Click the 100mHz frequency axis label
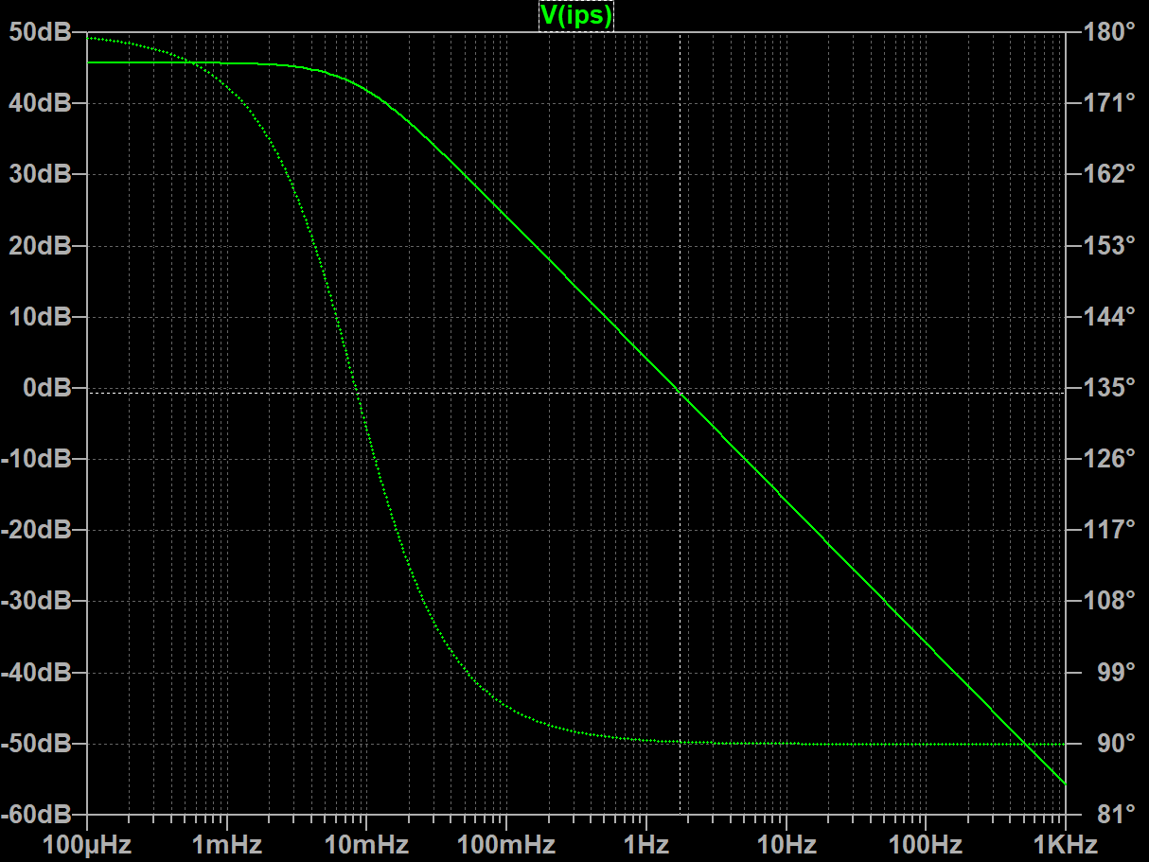Viewport: 1149px width, 862px height. pyautogui.click(x=506, y=844)
